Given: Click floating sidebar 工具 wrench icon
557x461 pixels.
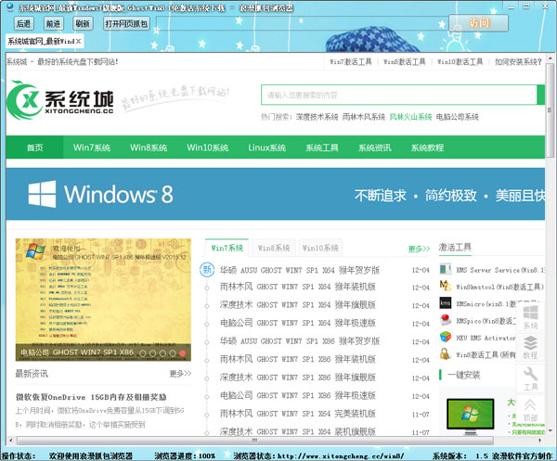Looking at the screenshot, I should coord(530,378).
